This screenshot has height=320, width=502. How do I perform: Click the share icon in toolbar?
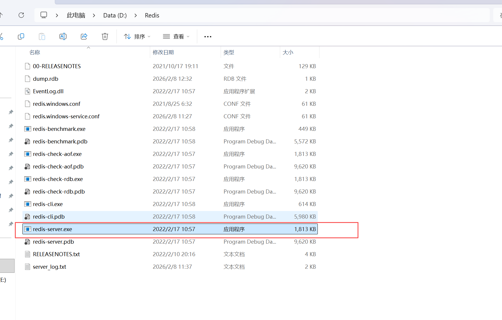[84, 36]
